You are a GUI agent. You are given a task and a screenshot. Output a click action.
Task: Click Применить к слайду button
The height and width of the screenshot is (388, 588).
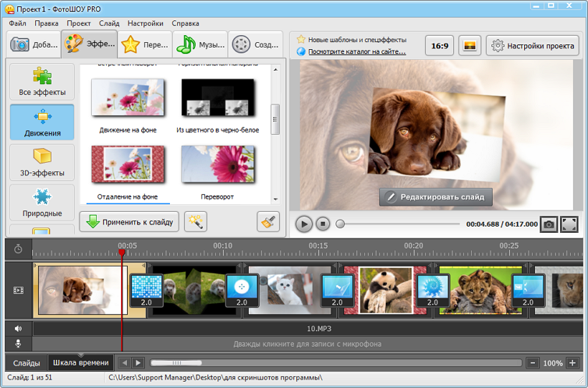coord(129,222)
